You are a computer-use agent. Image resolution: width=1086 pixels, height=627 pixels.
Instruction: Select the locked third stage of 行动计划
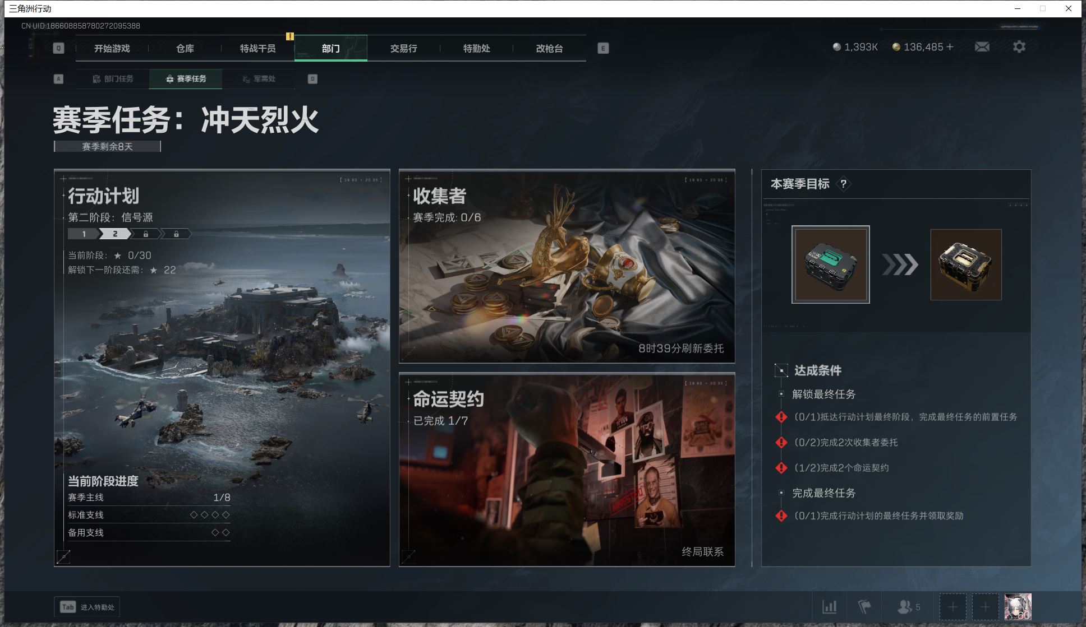145,234
